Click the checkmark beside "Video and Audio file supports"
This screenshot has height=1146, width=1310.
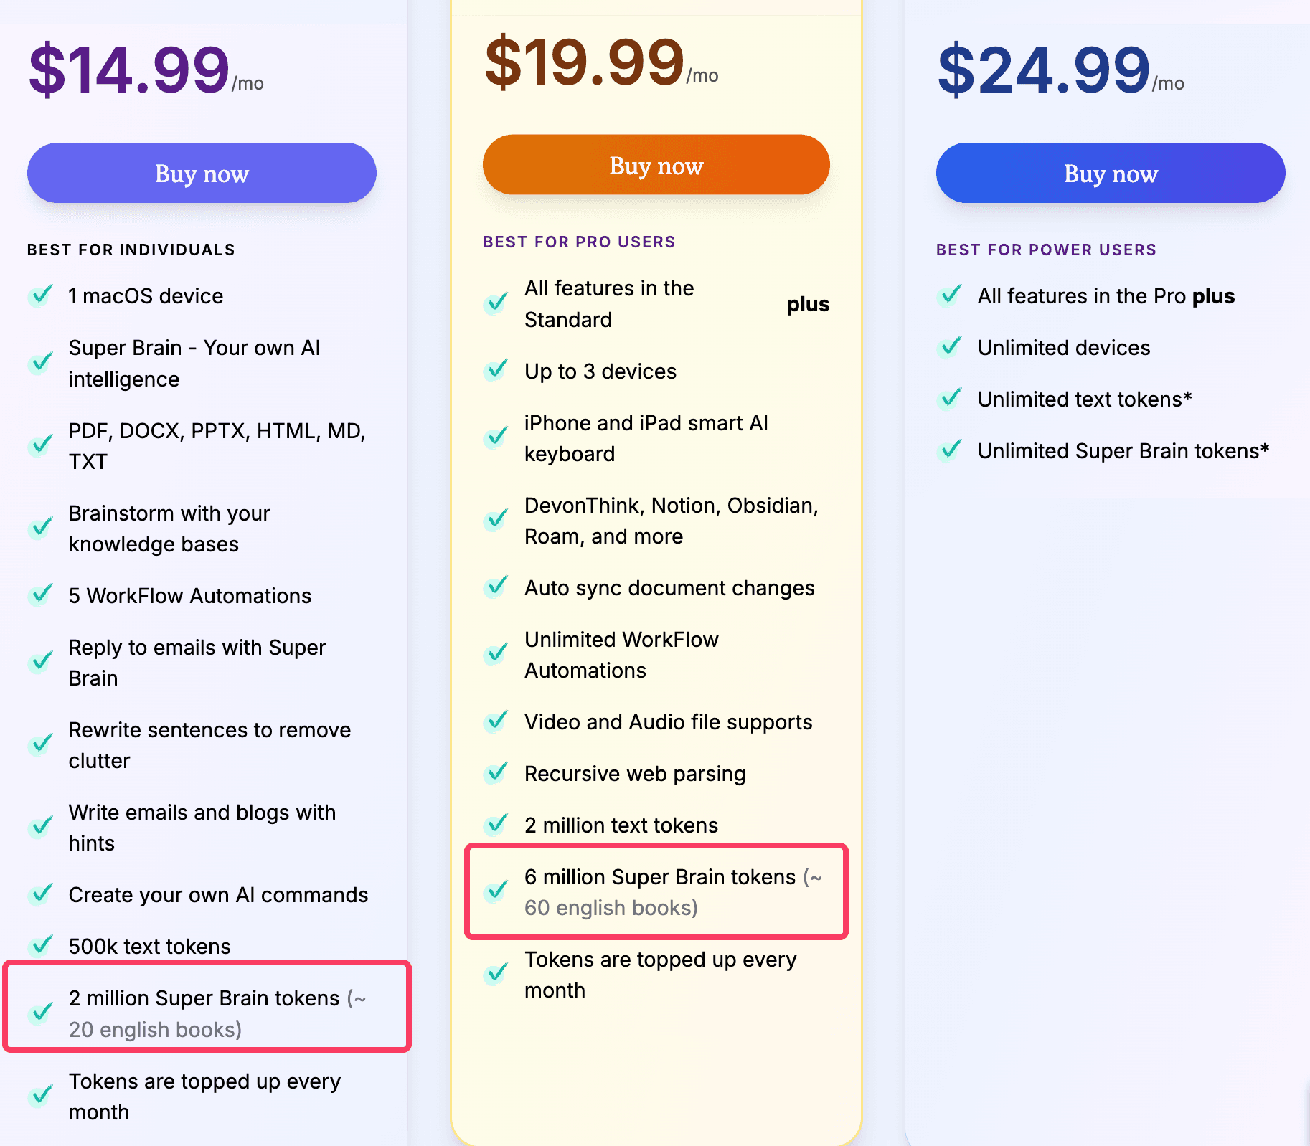496,721
